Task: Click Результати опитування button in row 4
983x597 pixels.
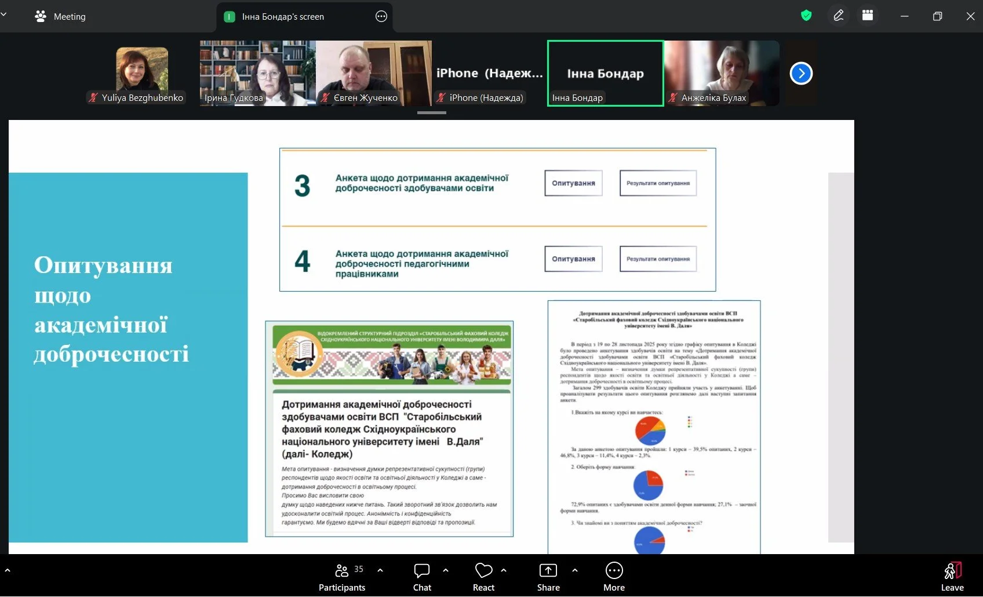Action: (x=658, y=259)
